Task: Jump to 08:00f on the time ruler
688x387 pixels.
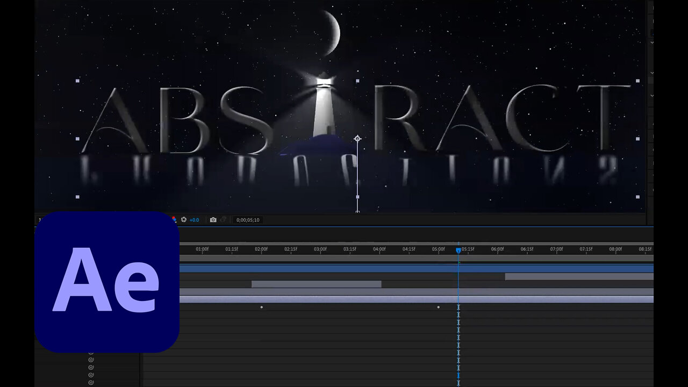Action: click(615, 249)
